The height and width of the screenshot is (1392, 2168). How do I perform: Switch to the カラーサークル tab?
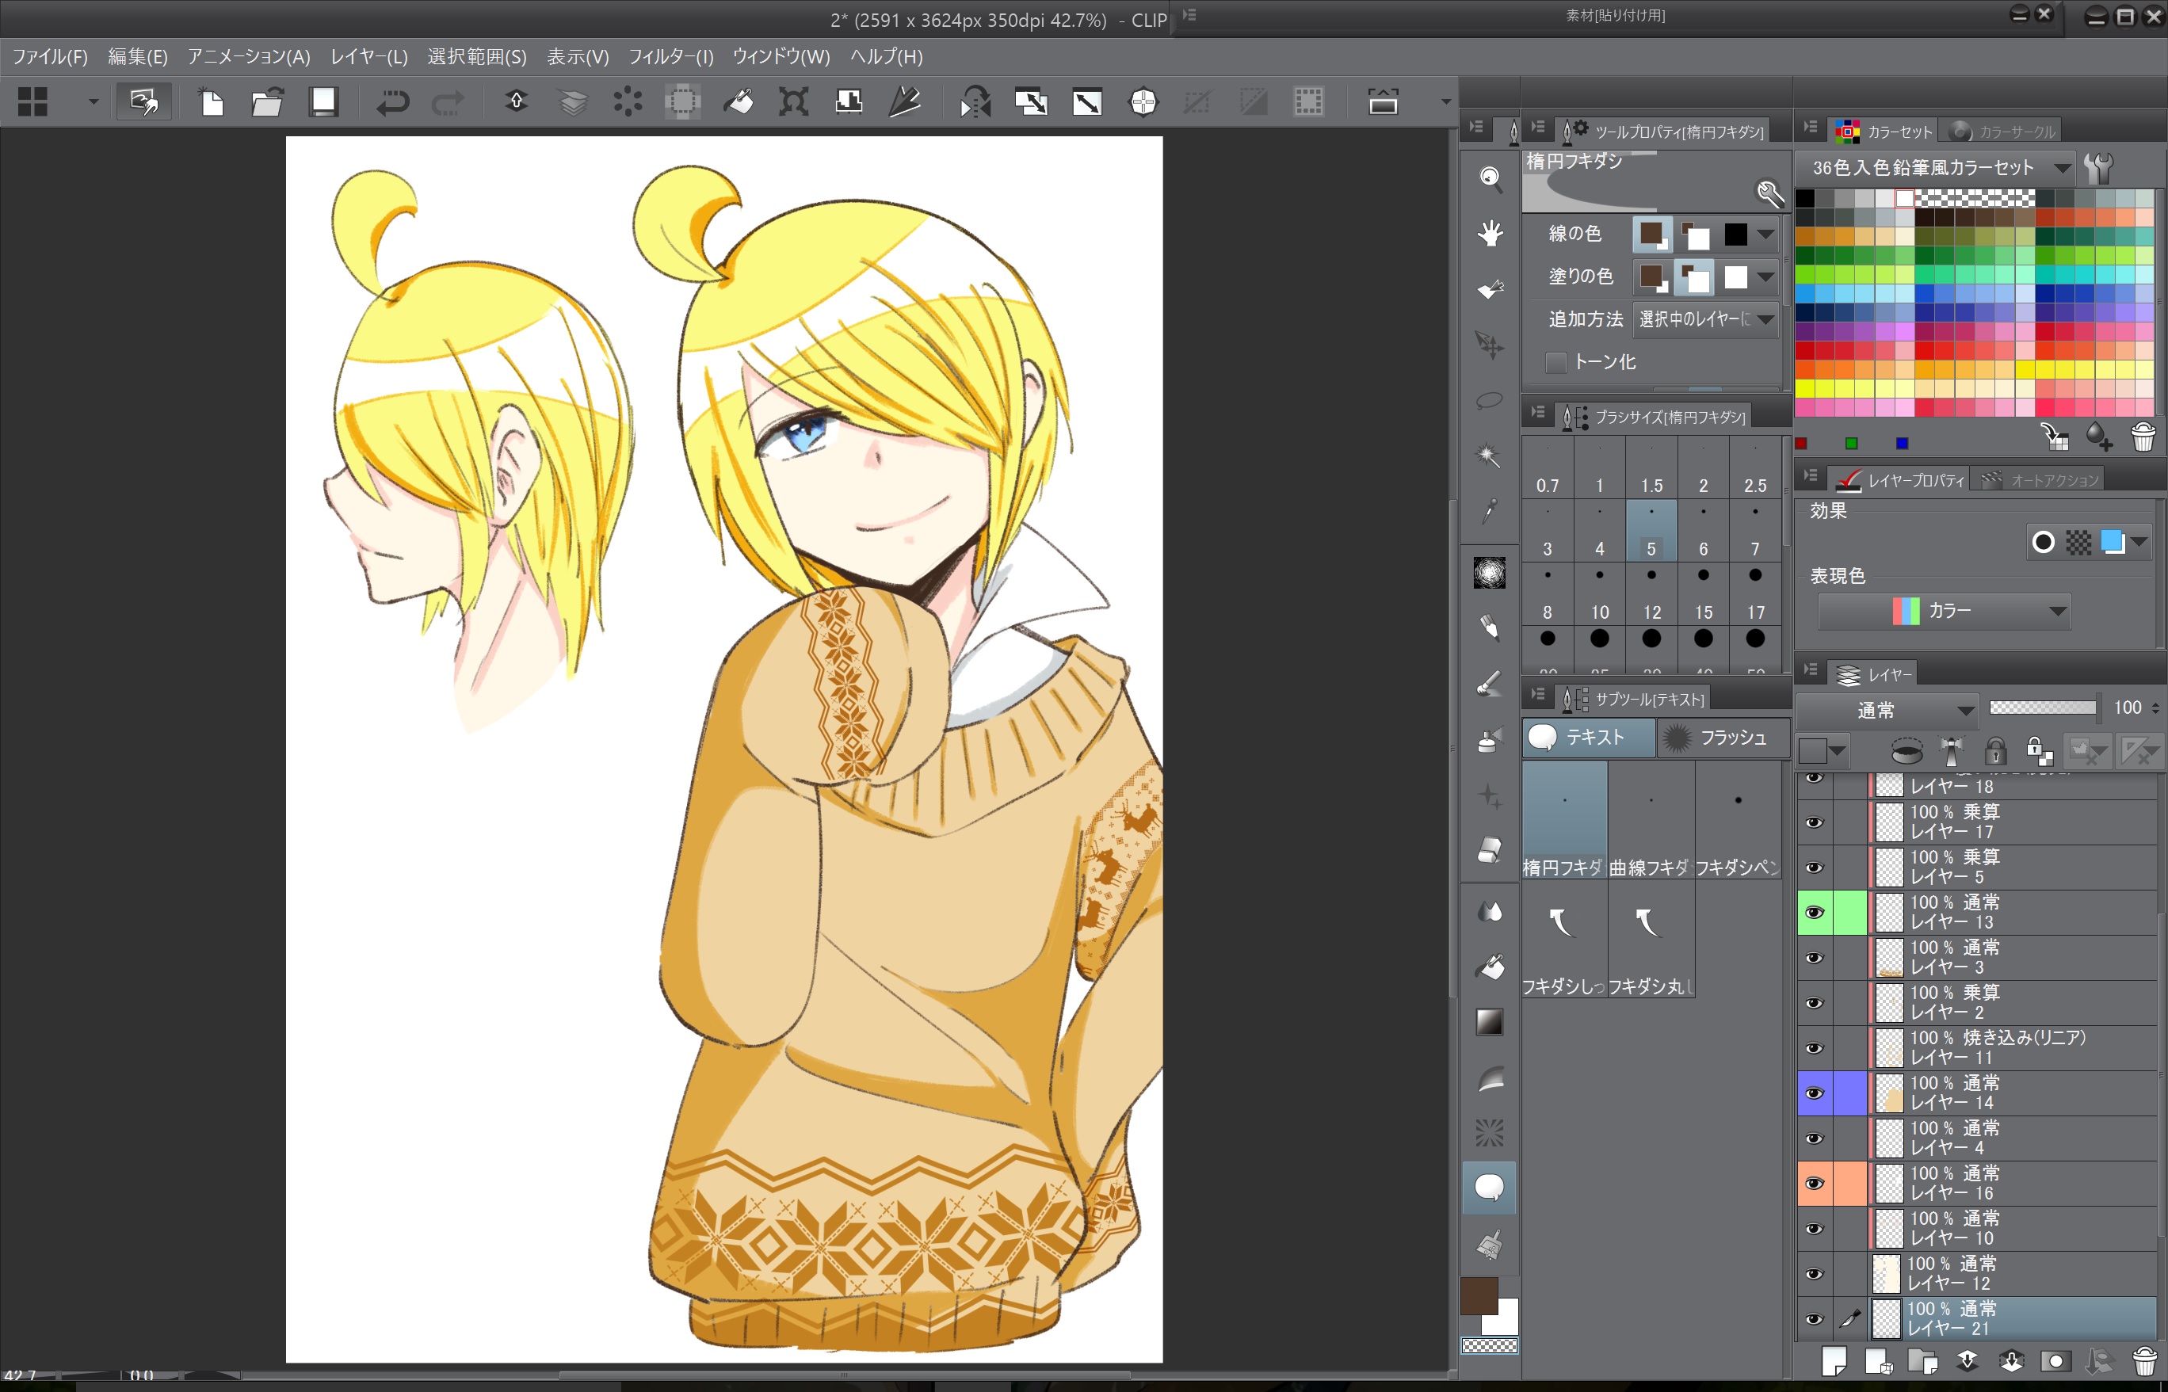click(2002, 132)
